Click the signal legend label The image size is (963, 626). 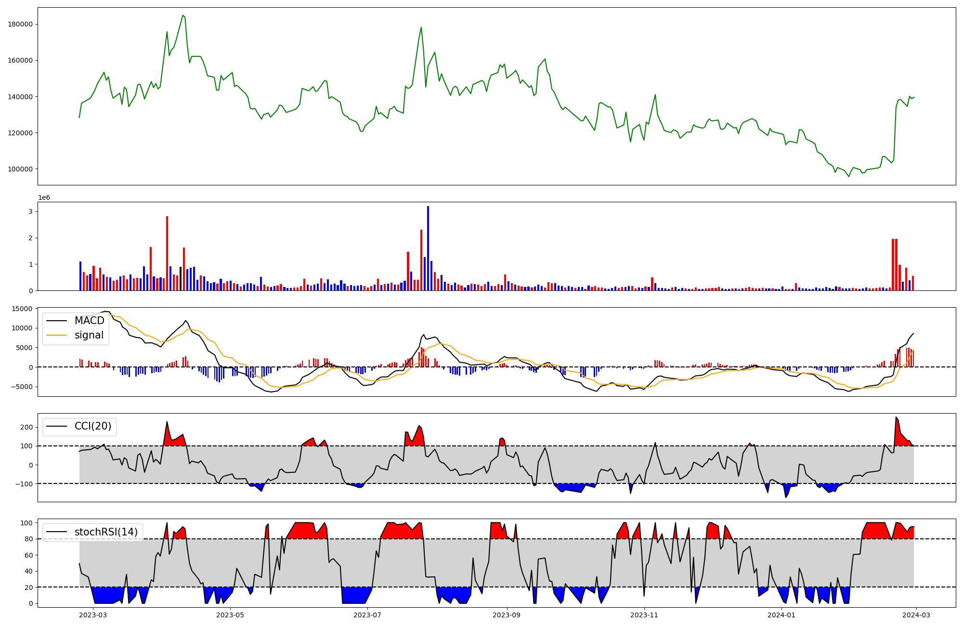pyautogui.click(x=89, y=335)
